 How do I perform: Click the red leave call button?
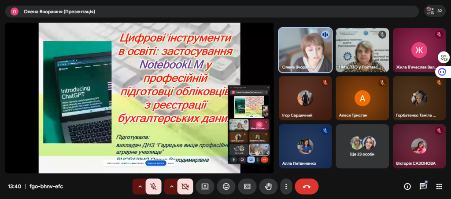tap(307, 186)
